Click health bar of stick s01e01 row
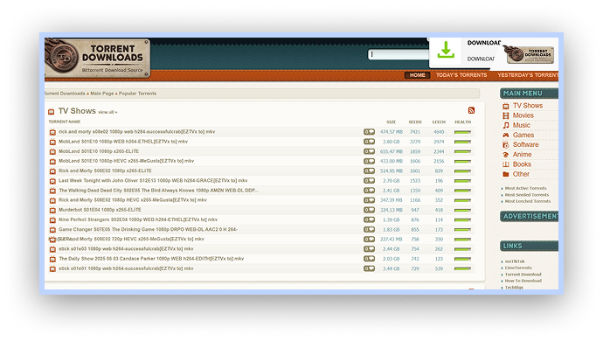Viewport: 603px width, 341px height. coord(462,268)
